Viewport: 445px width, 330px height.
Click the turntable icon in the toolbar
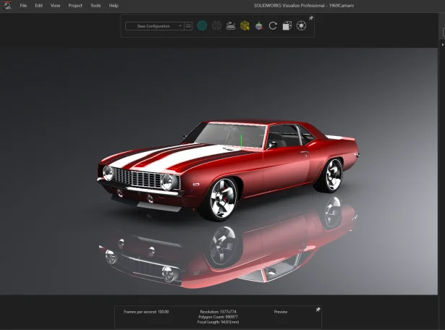(x=230, y=26)
